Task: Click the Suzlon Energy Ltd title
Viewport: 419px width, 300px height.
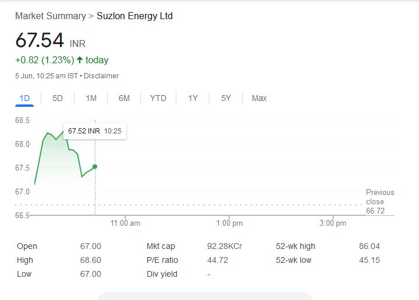Action: click(x=134, y=16)
